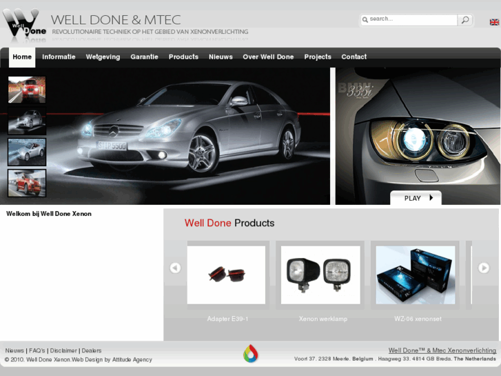This screenshot has width=501, height=376.
Task: Open the Dealers footer link
Action: click(x=92, y=350)
